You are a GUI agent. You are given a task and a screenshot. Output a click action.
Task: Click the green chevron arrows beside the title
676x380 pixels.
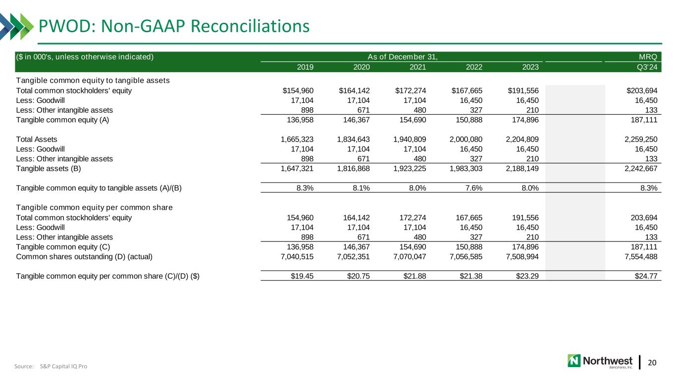pos(14,26)
